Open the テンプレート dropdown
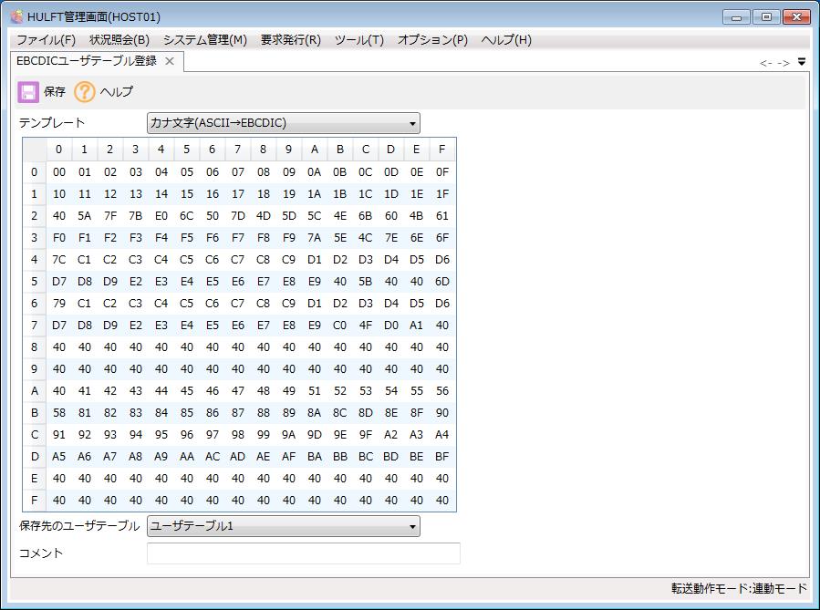The width and height of the screenshot is (820, 610). tap(284, 123)
